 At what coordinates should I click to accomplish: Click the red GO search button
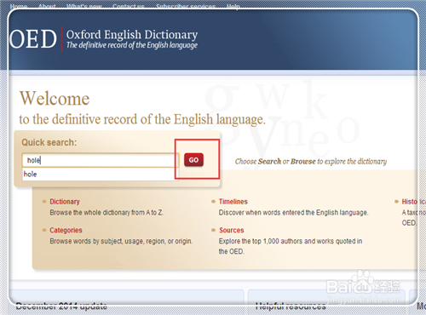tap(193, 160)
